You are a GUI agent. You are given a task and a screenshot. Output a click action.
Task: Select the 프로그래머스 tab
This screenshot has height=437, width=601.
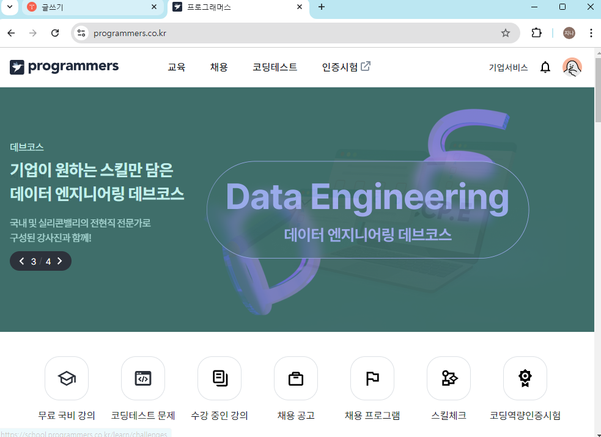[238, 7]
